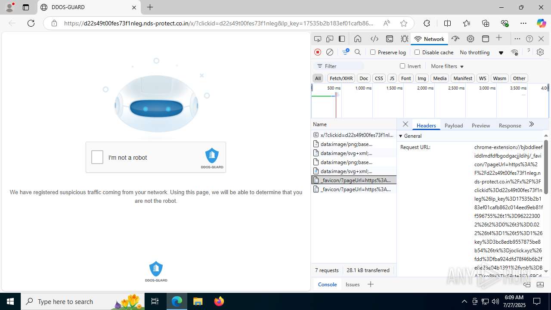Open the Memory chip icon panel
Image resolution: width=551 pixels, height=310 pixels.
click(471, 39)
